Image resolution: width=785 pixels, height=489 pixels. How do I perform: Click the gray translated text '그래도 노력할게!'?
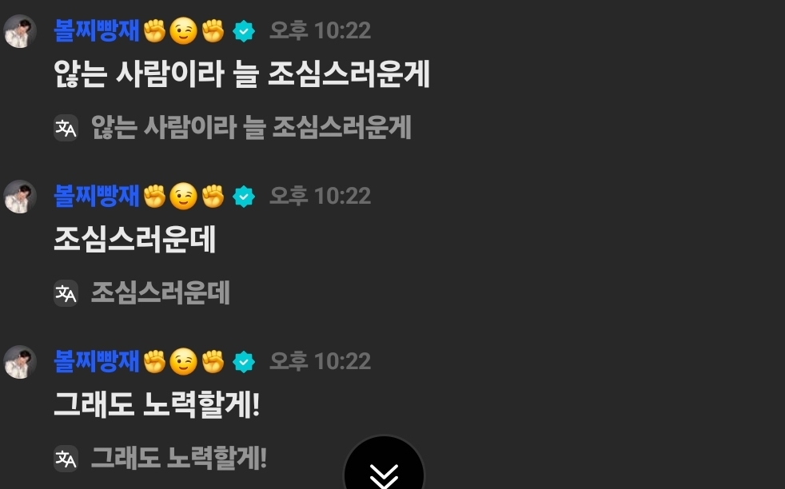click(179, 458)
